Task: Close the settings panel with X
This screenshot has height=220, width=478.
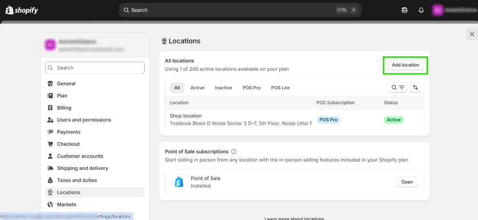Action: tap(472, 34)
